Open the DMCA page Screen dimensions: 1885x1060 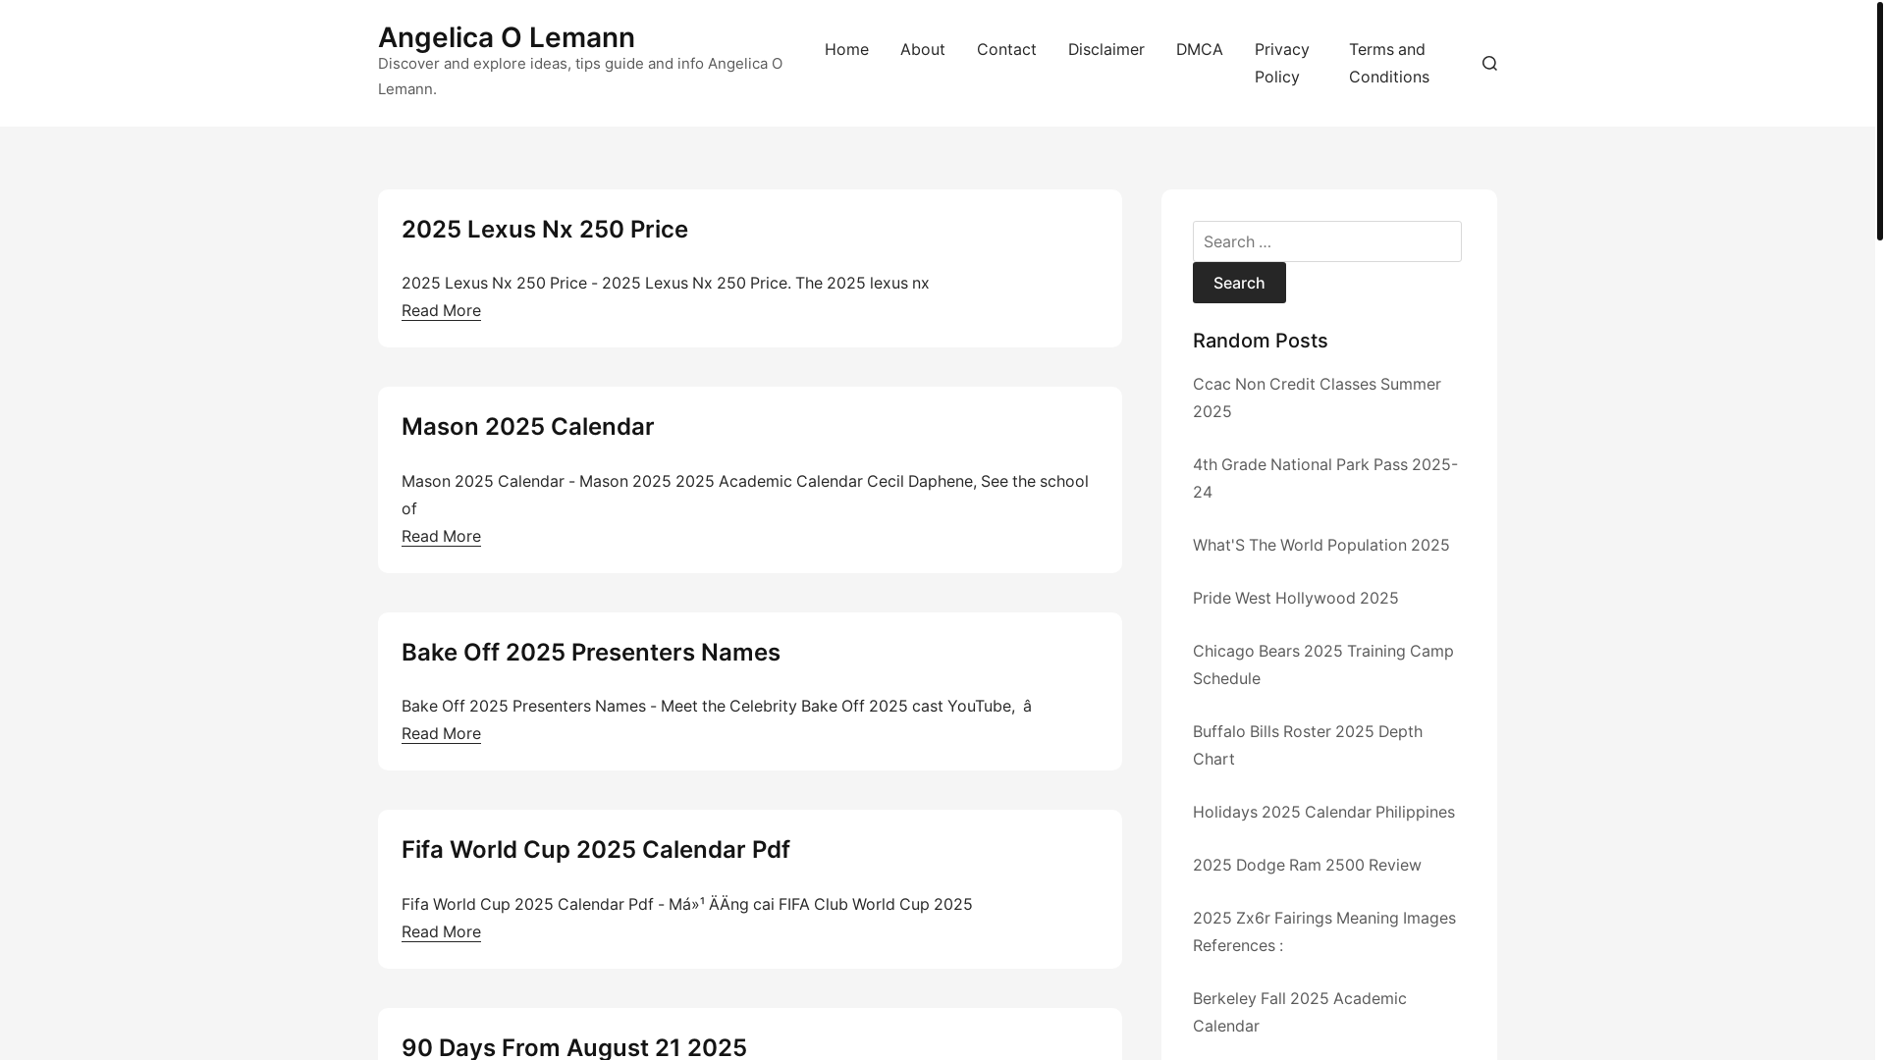point(1199,49)
